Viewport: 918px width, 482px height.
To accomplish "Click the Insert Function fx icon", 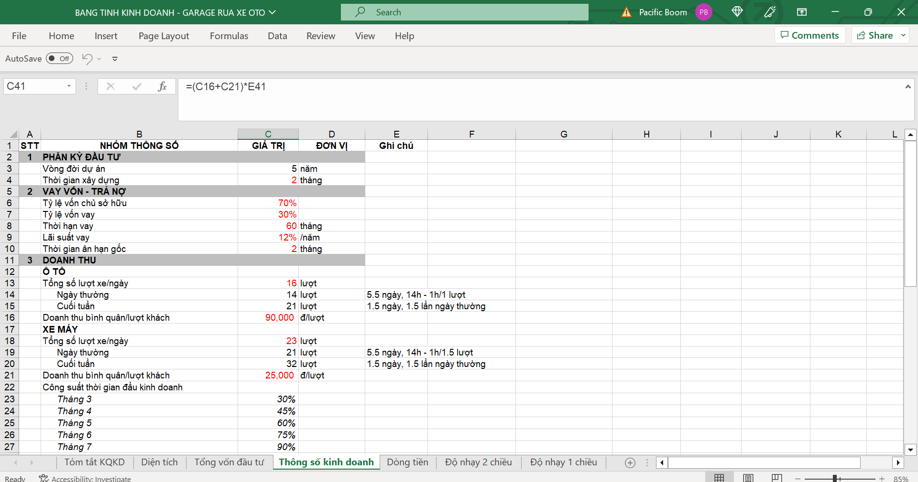I will pyautogui.click(x=162, y=86).
